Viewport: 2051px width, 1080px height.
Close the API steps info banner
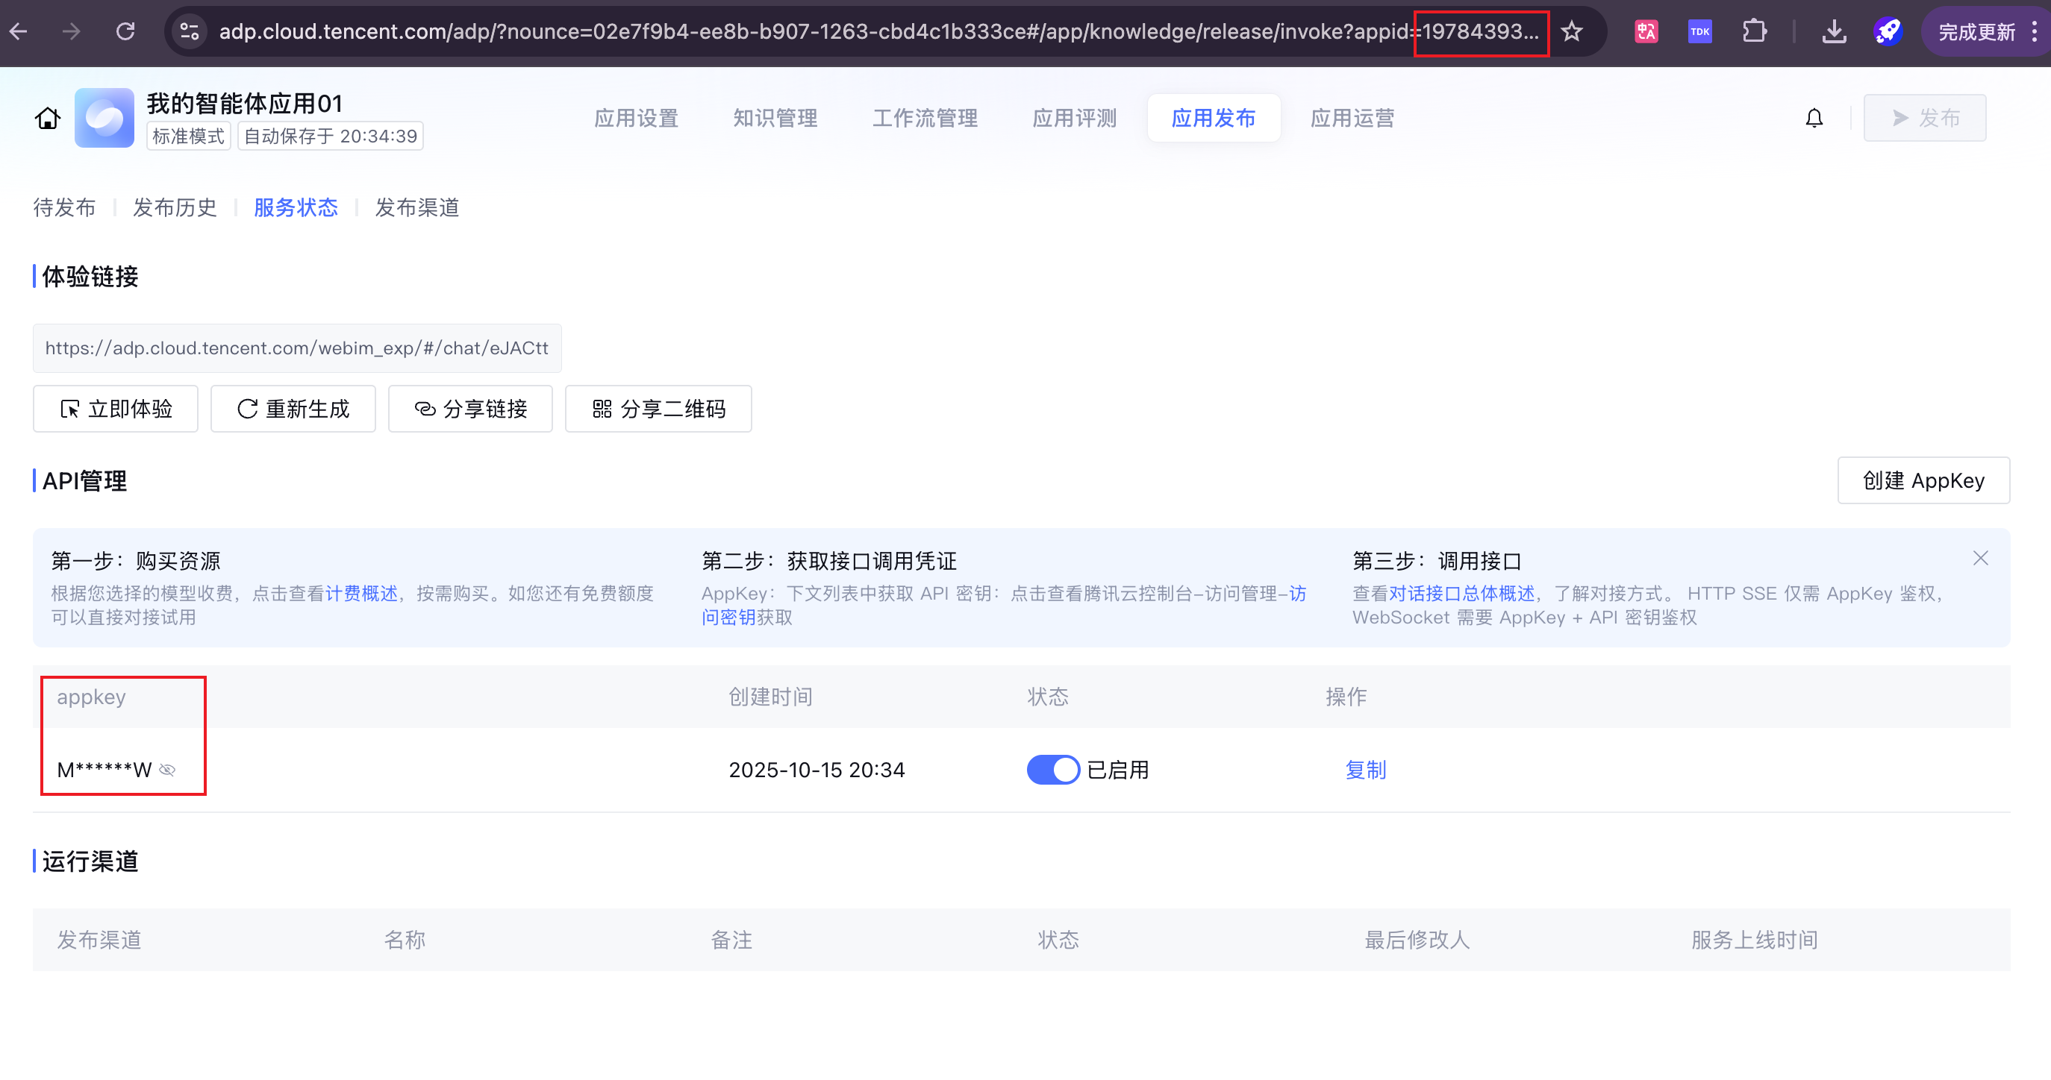pos(1980,559)
